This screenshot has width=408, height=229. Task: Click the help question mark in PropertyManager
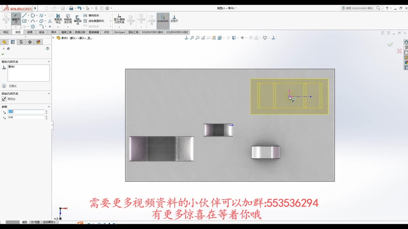coord(47,48)
